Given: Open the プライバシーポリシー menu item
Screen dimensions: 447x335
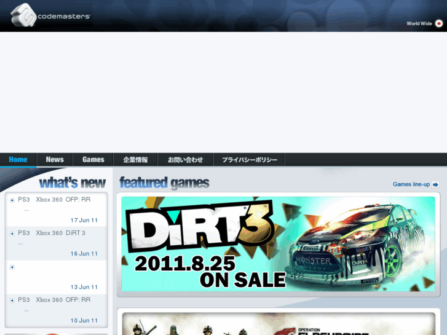Looking at the screenshot, I should (x=250, y=159).
